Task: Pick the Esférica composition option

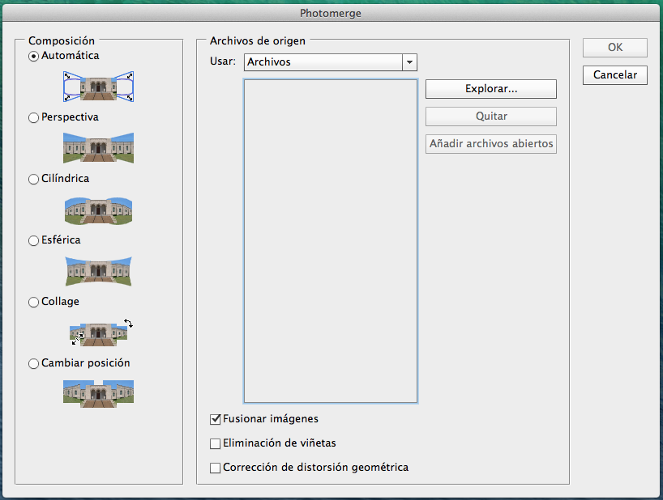Action: coord(33,240)
